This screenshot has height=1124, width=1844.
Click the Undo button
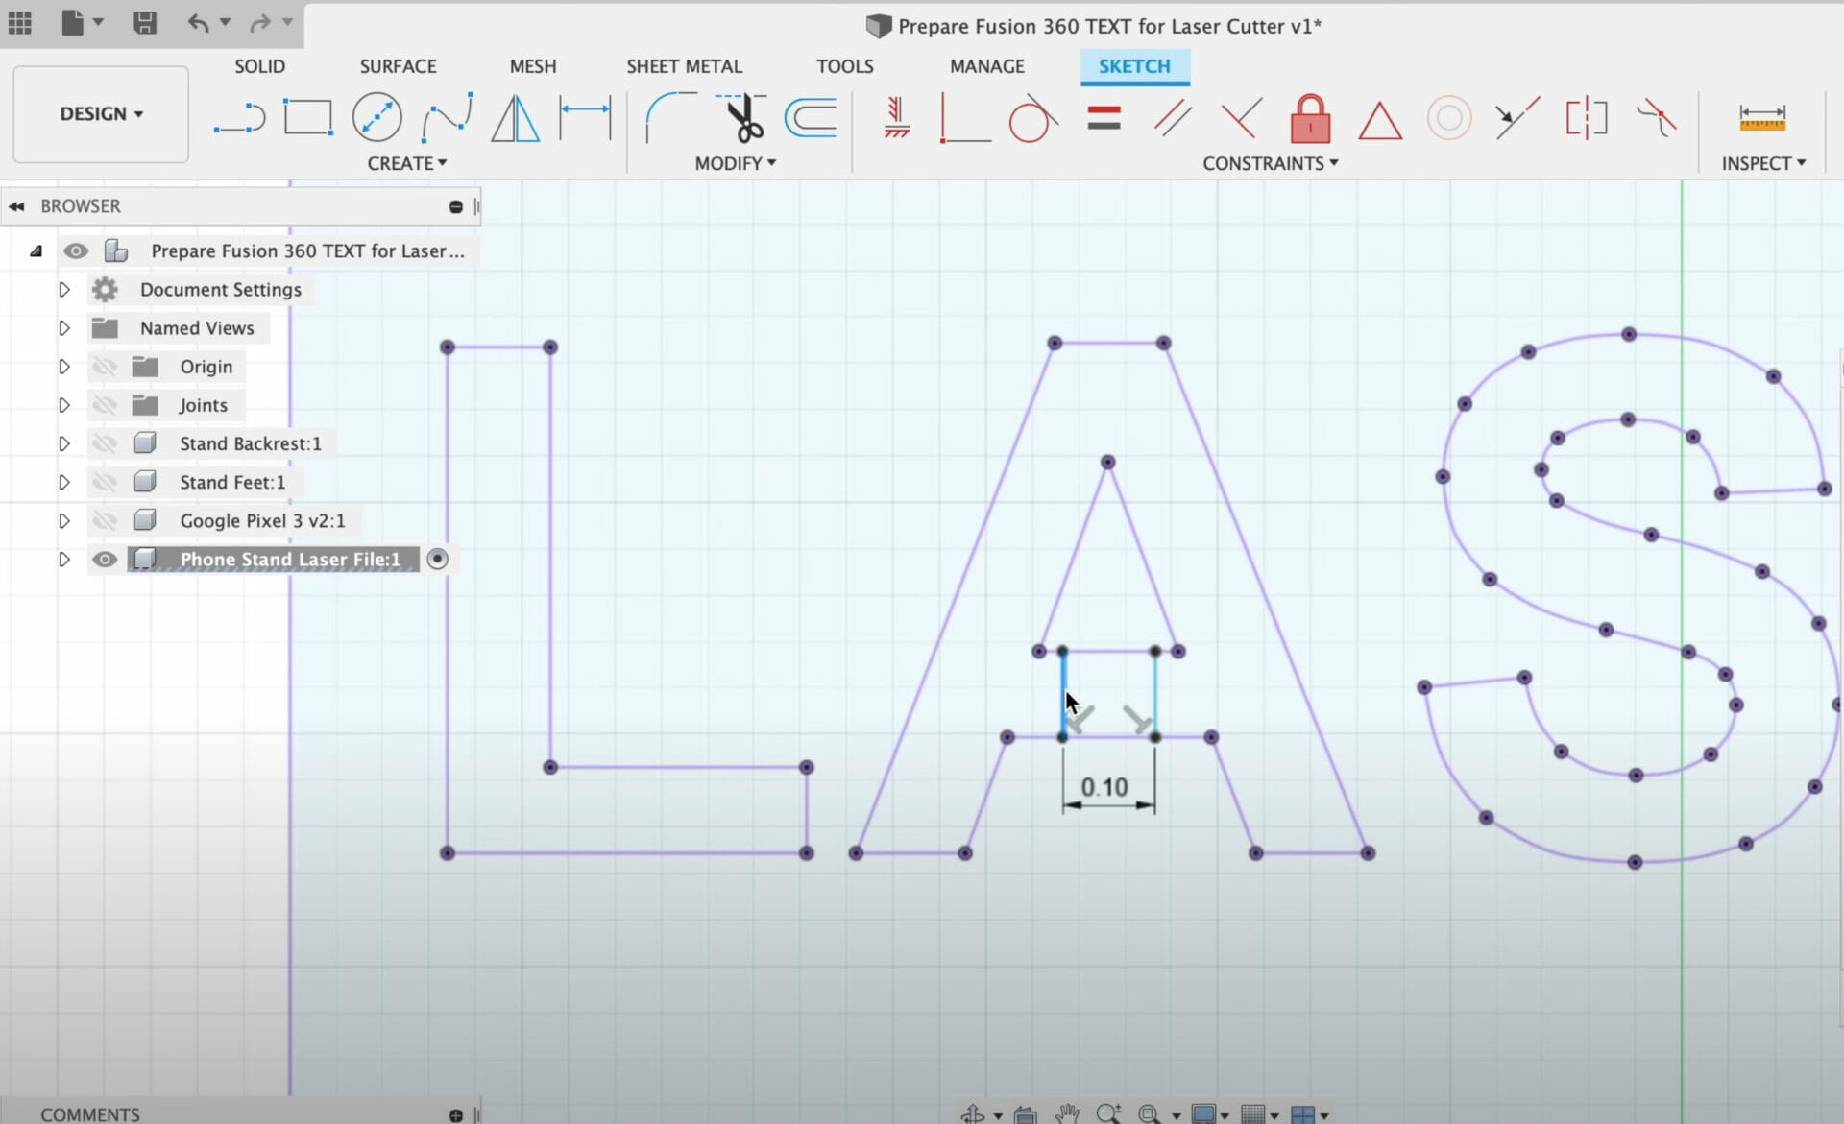(x=197, y=23)
